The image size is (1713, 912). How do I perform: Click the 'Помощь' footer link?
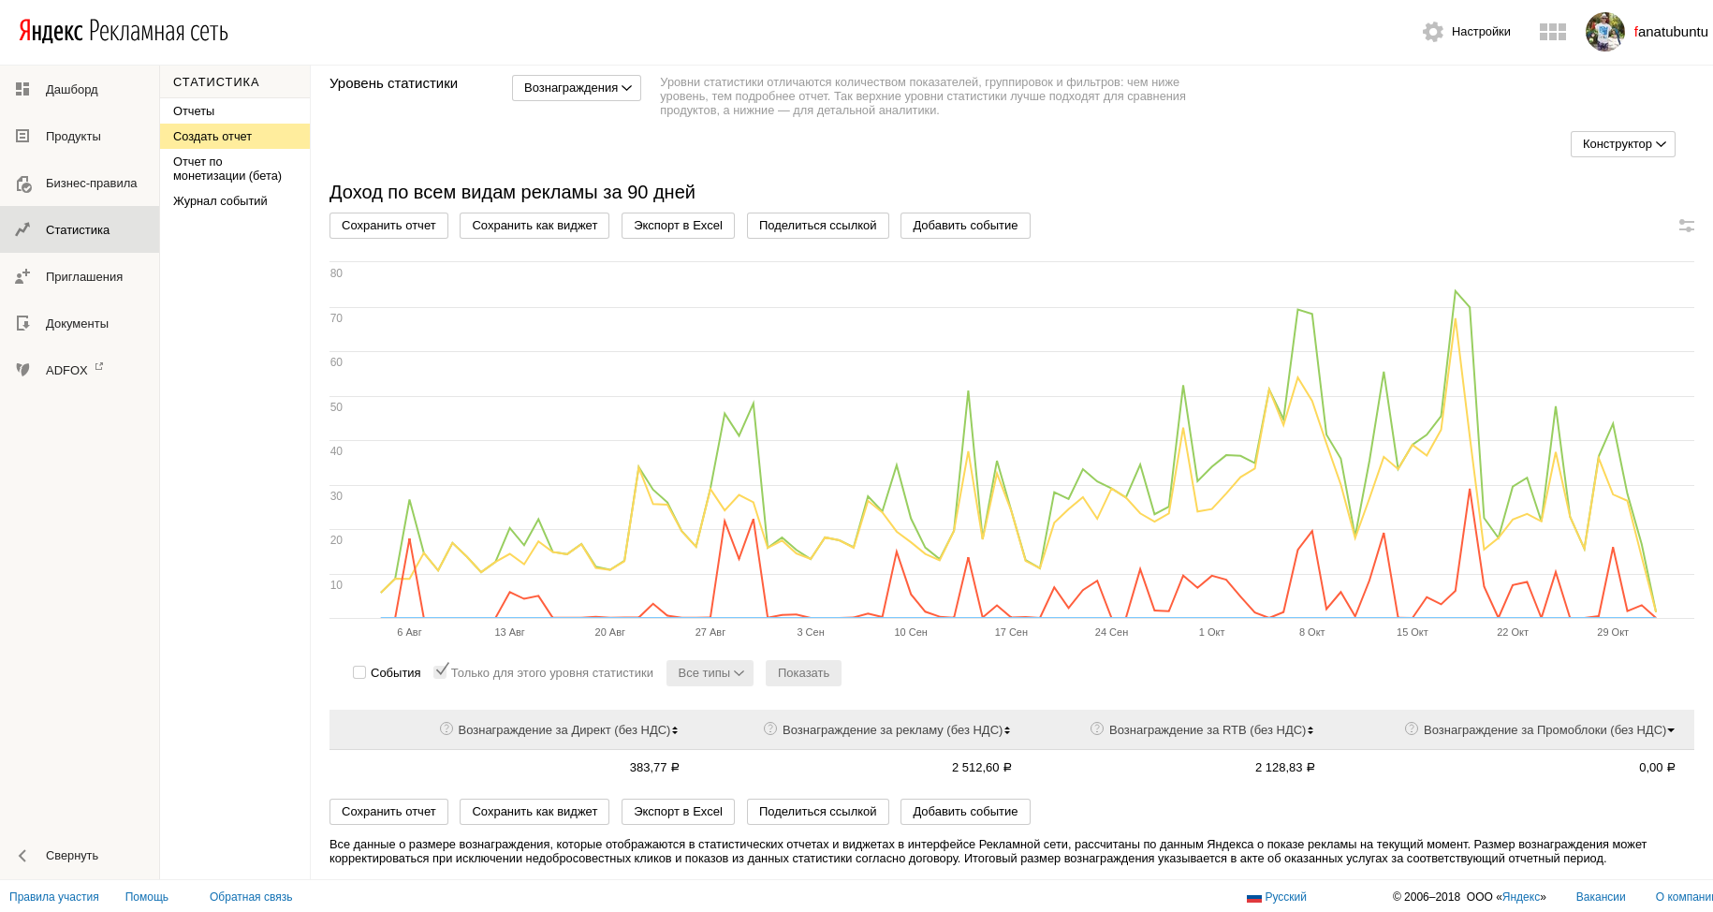pos(147,897)
